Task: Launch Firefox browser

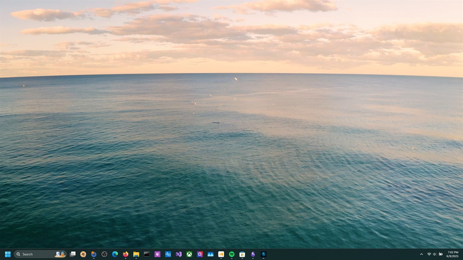Action: point(125,254)
